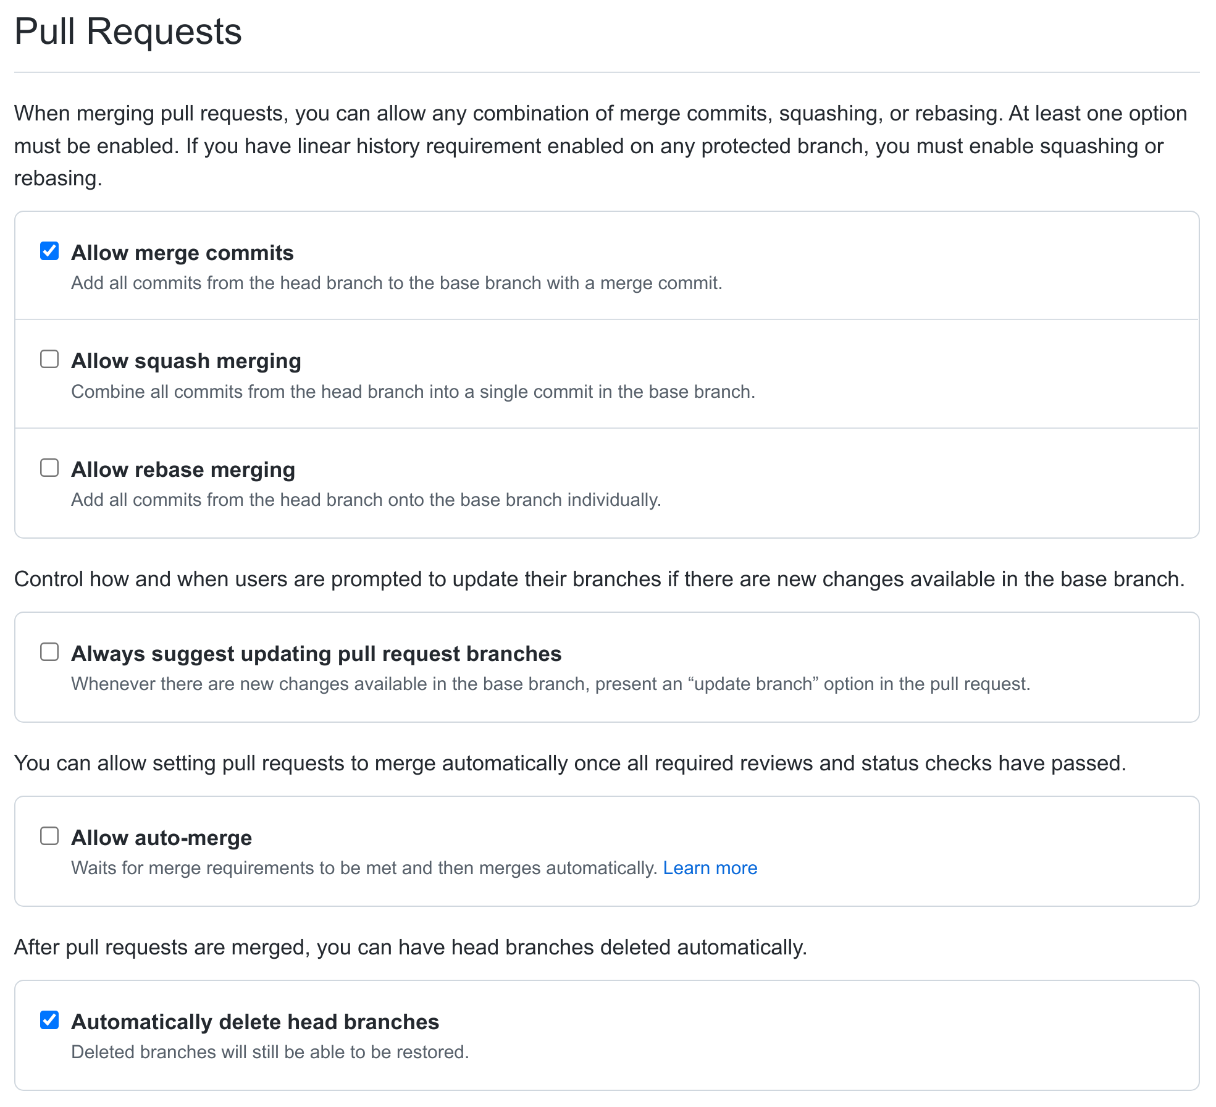Enable the Allow squash merging checkbox
Viewport: 1216px width, 1107px height.
tap(49, 359)
